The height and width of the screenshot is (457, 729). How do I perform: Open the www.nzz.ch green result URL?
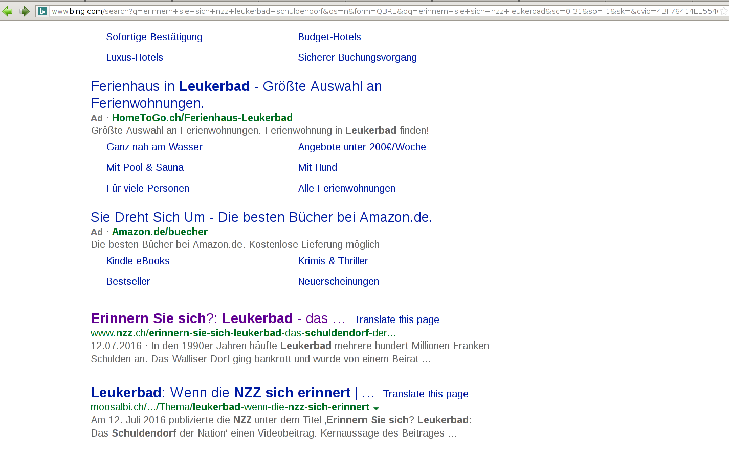point(243,333)
